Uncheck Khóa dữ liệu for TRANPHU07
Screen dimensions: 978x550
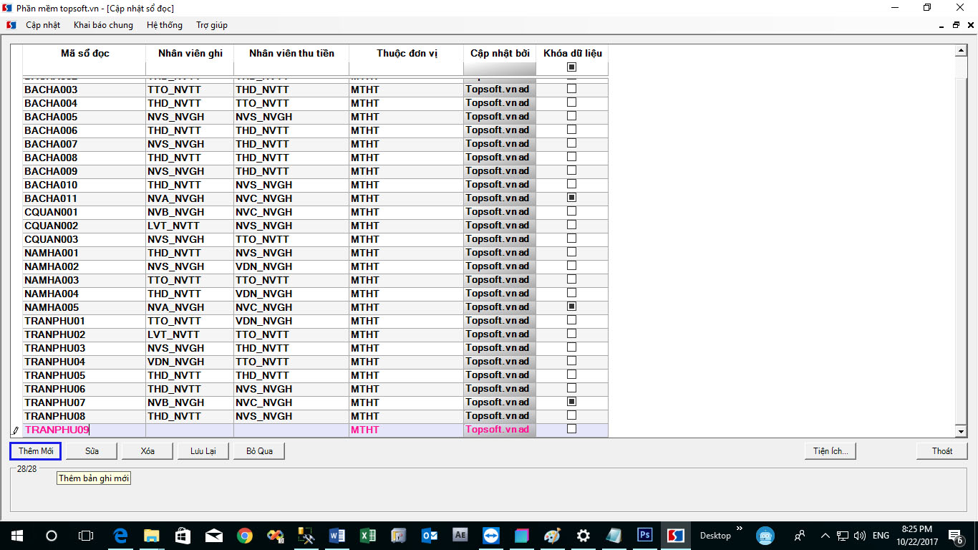[571, 402]
